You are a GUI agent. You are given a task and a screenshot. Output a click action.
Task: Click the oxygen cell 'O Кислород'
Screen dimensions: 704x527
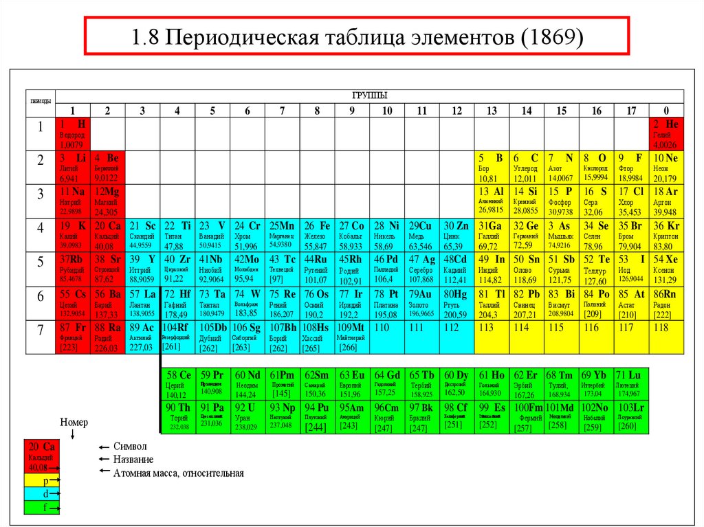pyautogui.click(x=597, y=168)
